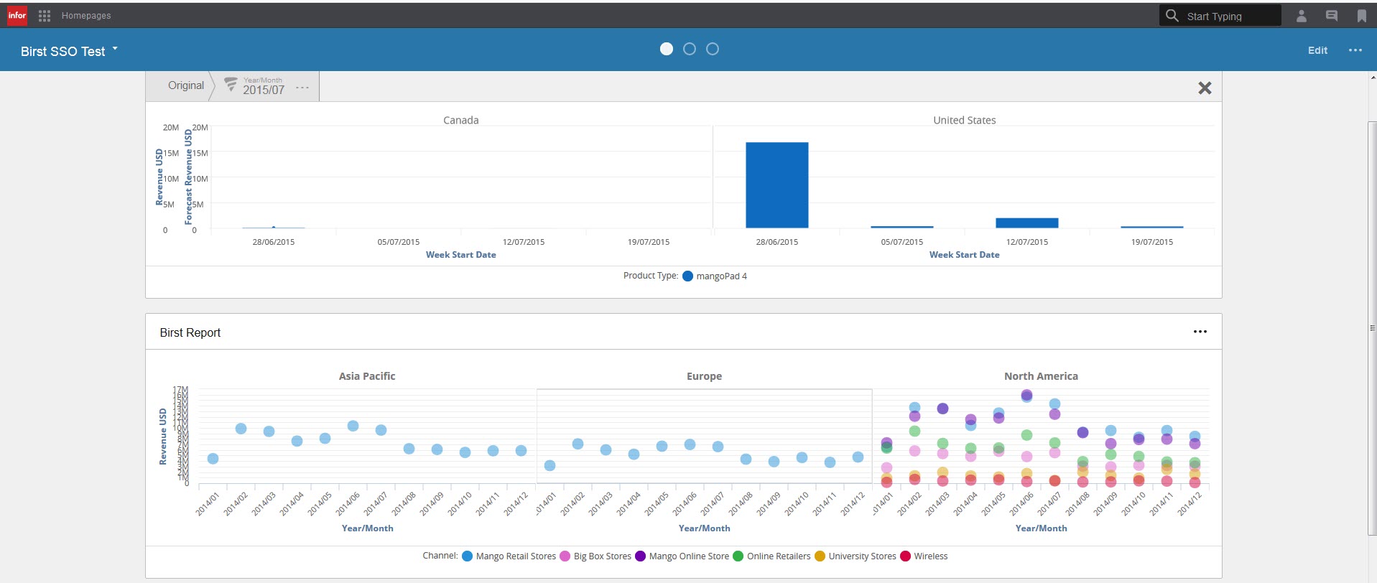Toggle mangoPad 4 legend swatch
Screen dimensions: 1377x583
pos(687,276)
